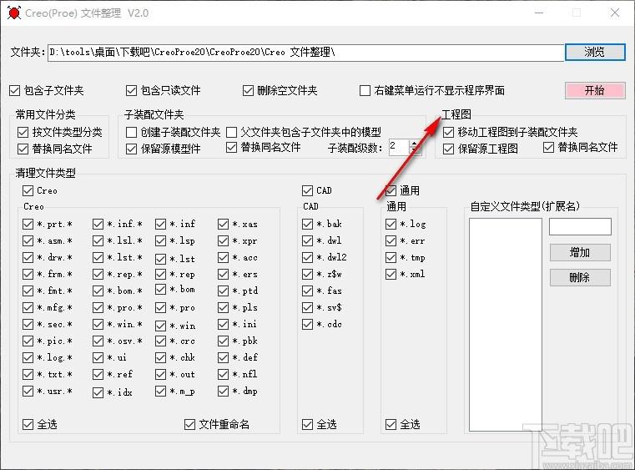
Task: Uncheck 删除空文件夹 option
Action: tap(248, 90)
